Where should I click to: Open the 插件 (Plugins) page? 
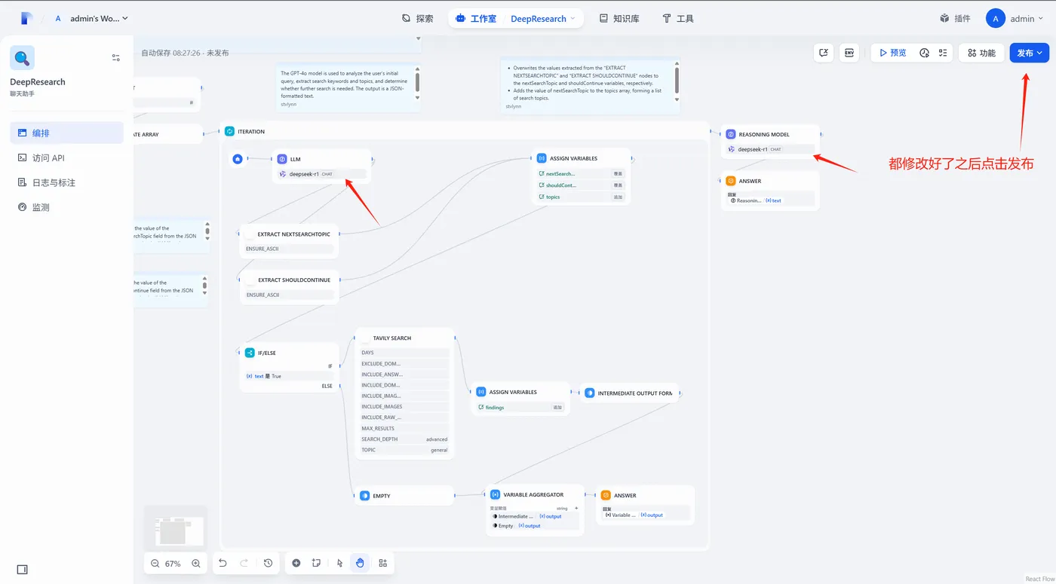point(955,18)
